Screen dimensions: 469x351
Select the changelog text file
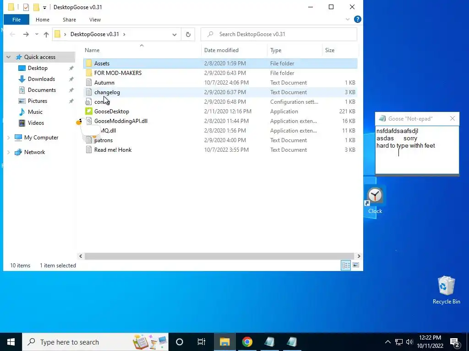pos(107,92)
